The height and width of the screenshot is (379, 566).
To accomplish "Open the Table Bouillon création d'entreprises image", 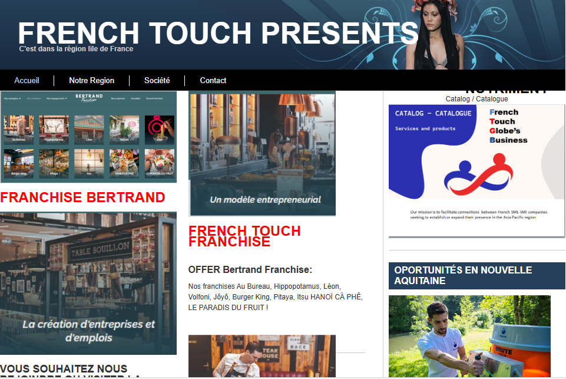I will click(88, 284).
